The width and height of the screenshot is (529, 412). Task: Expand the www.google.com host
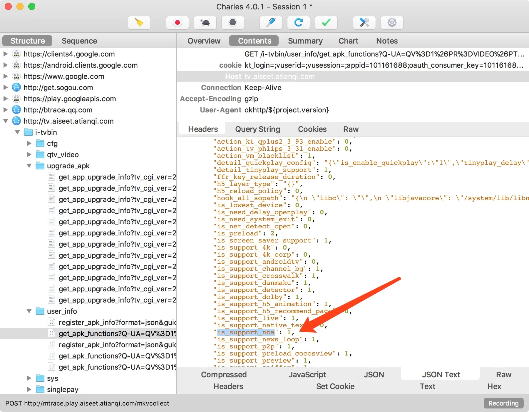click(x=6, y=76)
